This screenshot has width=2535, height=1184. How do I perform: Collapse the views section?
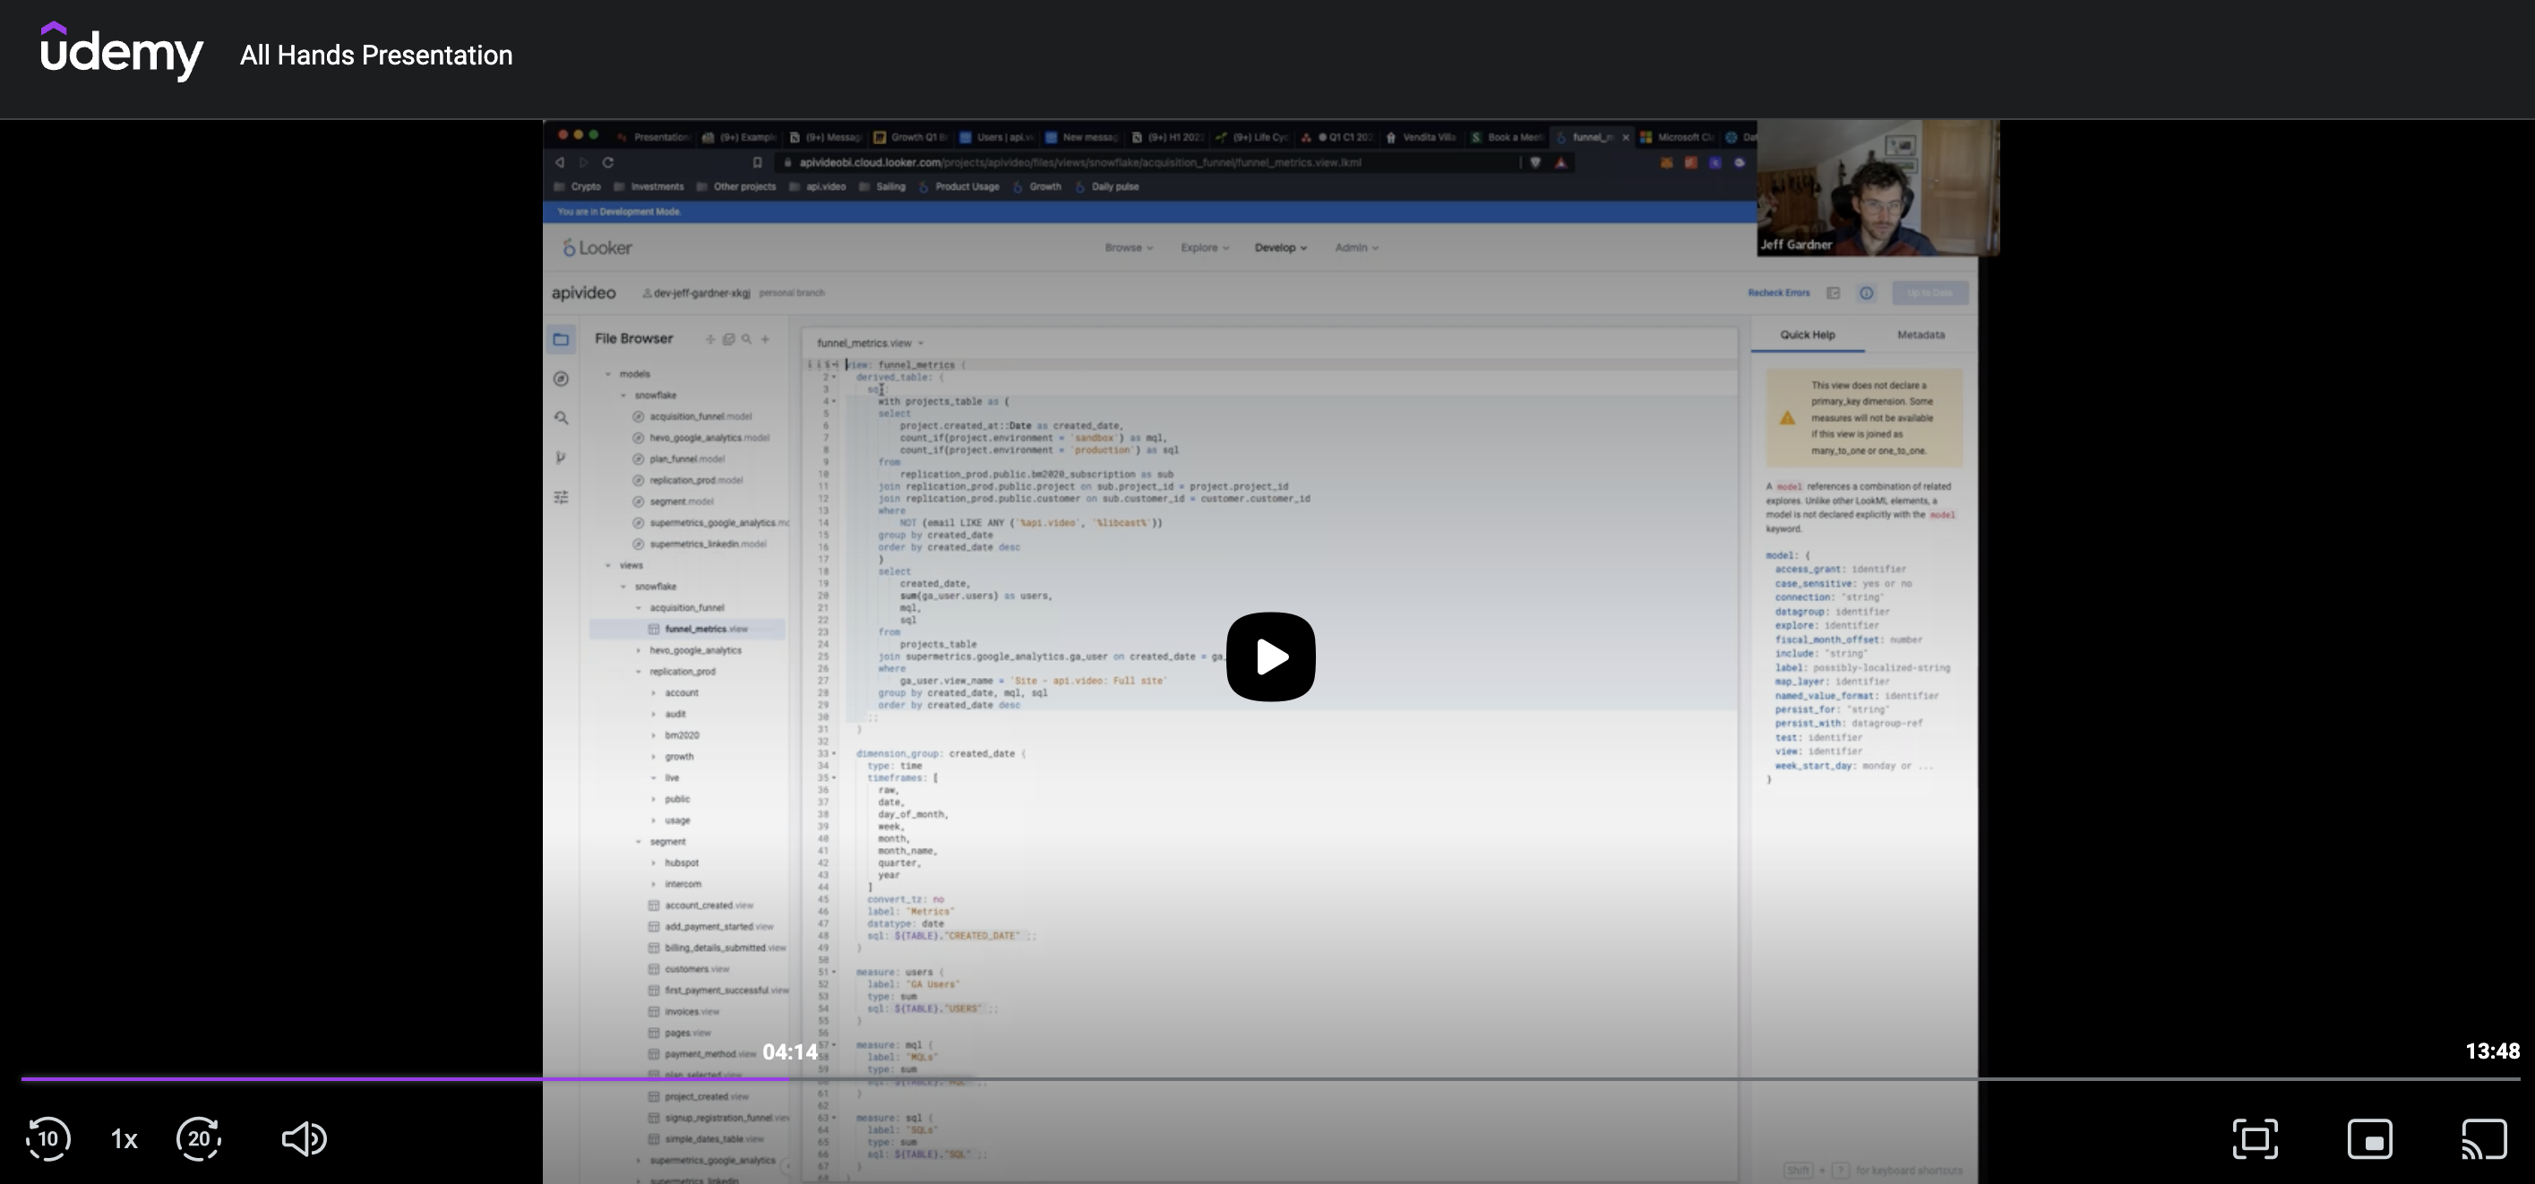(608, 565)
